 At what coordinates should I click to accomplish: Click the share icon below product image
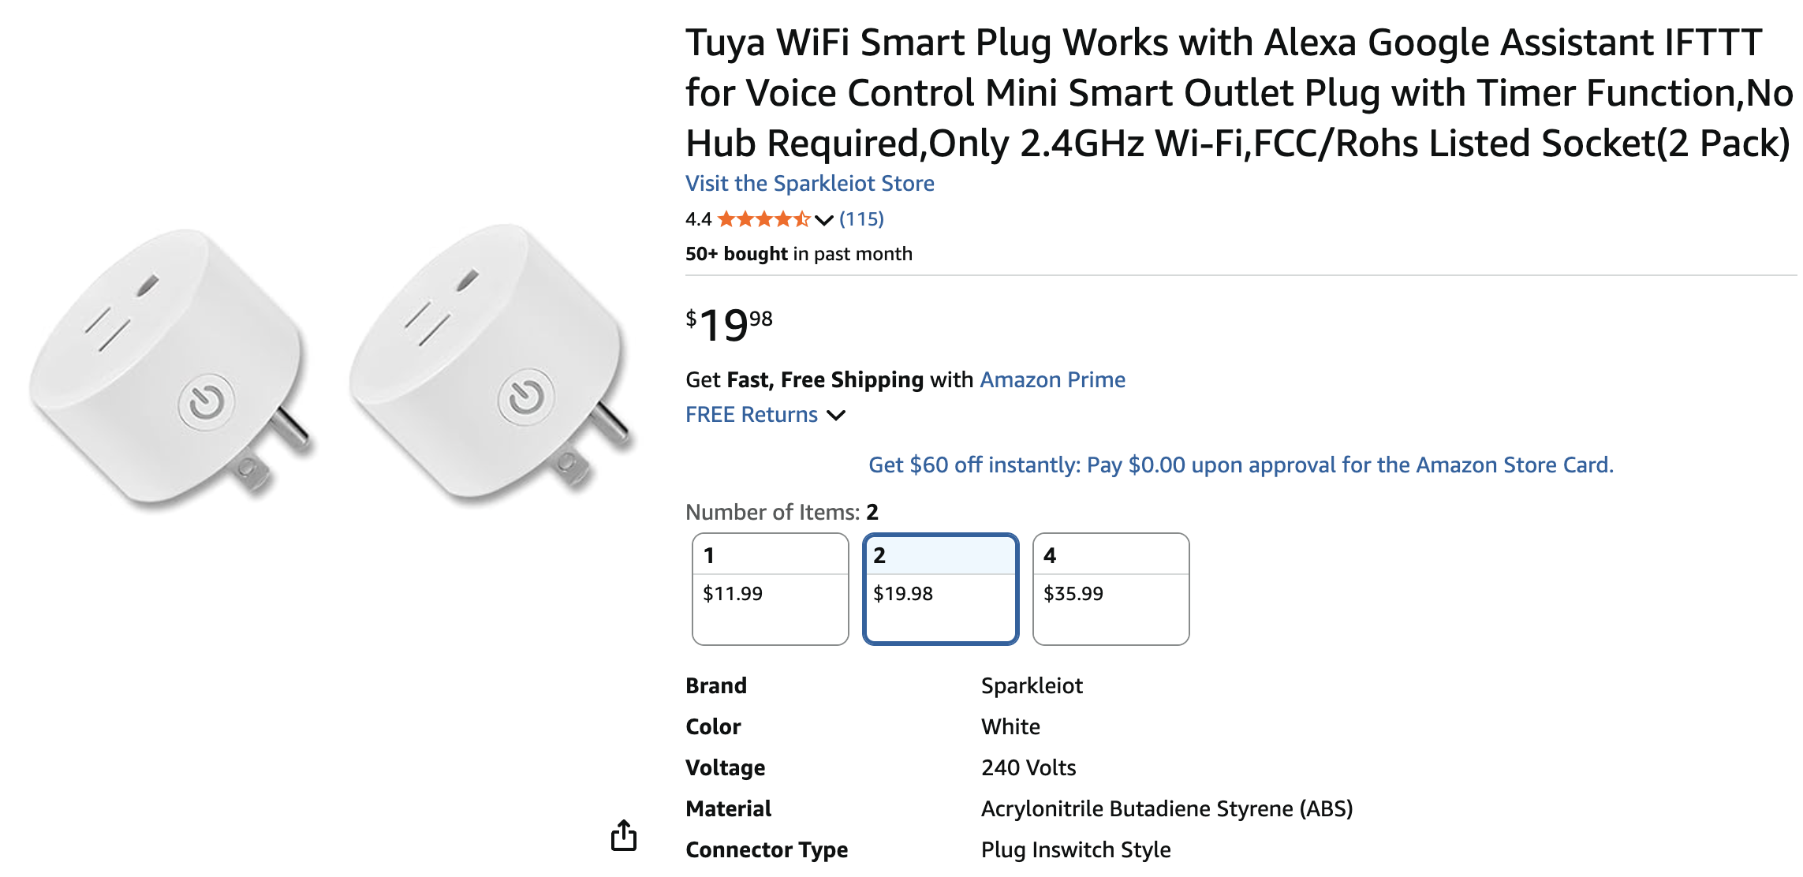point(624,835)
